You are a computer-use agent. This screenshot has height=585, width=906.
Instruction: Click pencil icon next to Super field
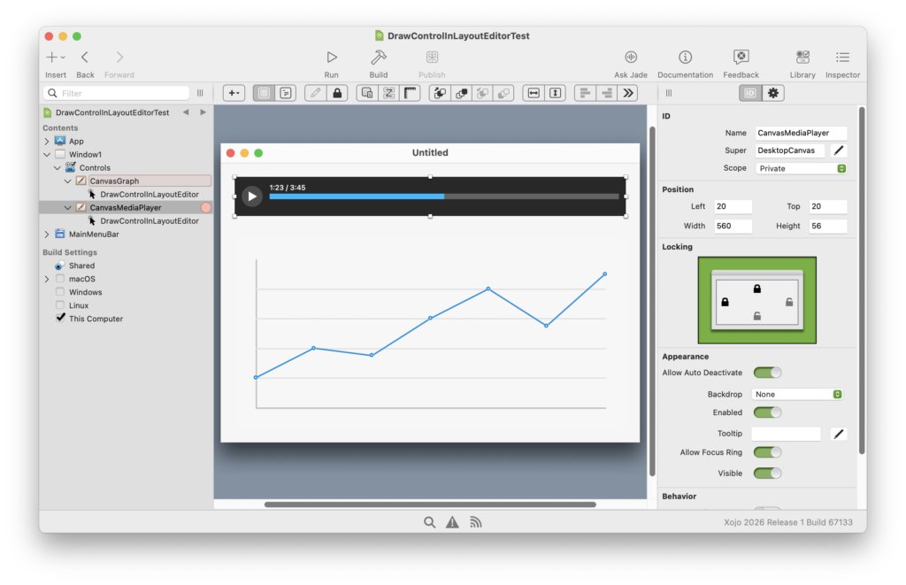pos(839,151)
